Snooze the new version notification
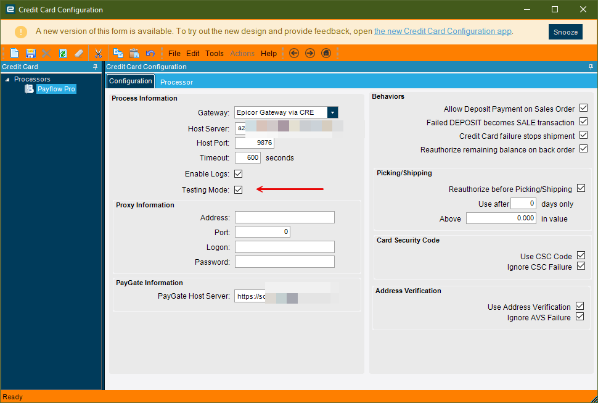This screenshot has width=598, height=403. [x=565, y=32]
